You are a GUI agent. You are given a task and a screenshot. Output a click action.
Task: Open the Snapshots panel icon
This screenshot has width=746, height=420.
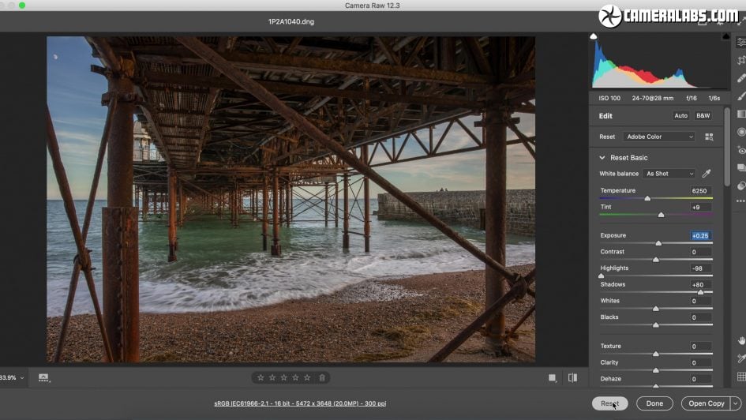(x=741, y=168)
